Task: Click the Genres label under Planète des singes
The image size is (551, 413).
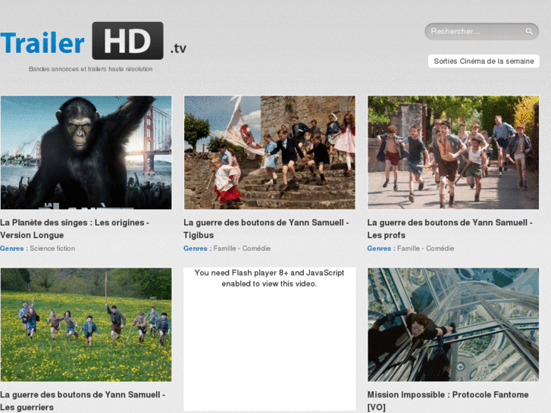Action: [14, 249]
